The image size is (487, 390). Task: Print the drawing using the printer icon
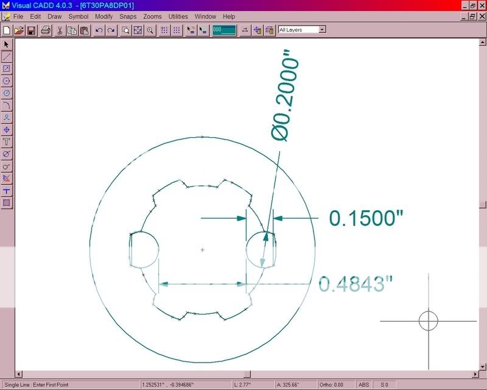coord(45,29)
